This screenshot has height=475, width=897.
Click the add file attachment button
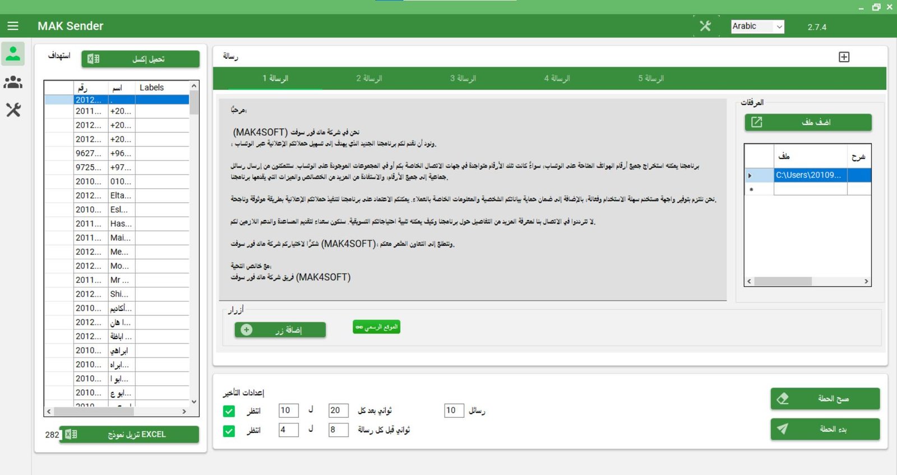point(808,122)
